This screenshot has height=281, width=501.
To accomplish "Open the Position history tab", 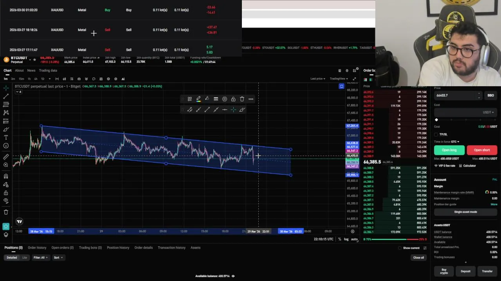I will [118, 248].
